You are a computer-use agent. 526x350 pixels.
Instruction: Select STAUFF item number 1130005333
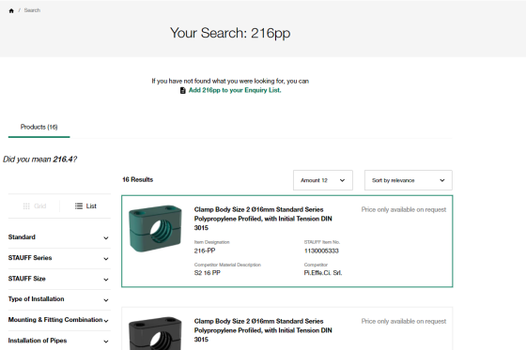coord(321,251)
